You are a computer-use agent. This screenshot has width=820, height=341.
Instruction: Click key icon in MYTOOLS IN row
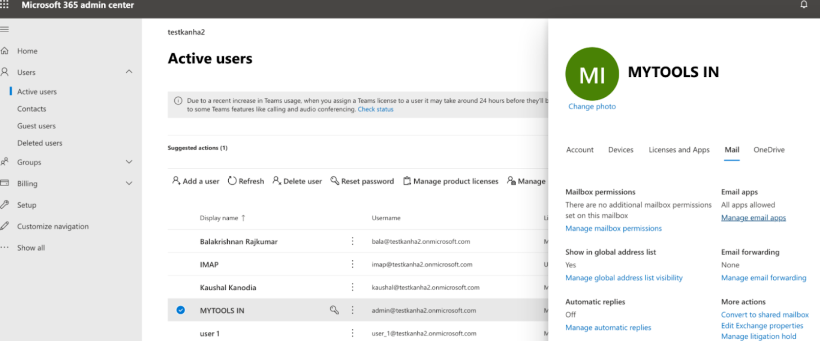[x=334, y=310]
